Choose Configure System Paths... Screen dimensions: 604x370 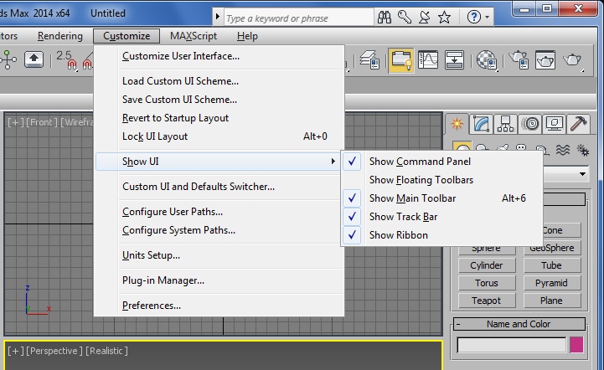(178, 230)
